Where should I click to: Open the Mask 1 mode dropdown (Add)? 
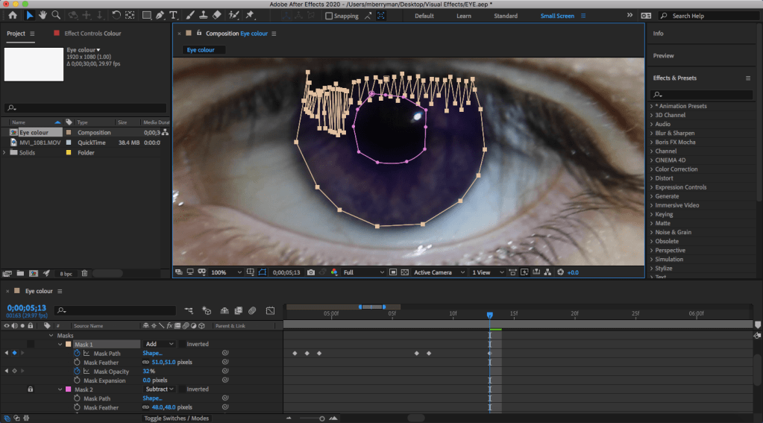tap(160, 344)
